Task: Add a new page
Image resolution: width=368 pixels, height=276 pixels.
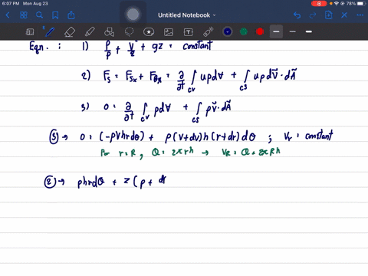Action: point(328,15)
